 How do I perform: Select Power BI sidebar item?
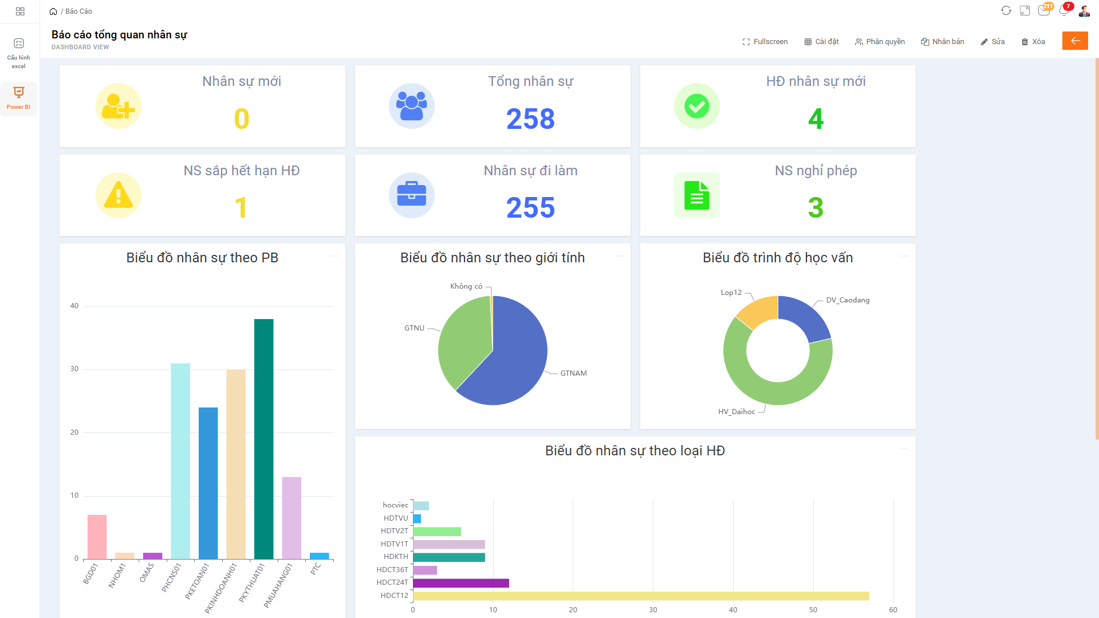[19, 98]
